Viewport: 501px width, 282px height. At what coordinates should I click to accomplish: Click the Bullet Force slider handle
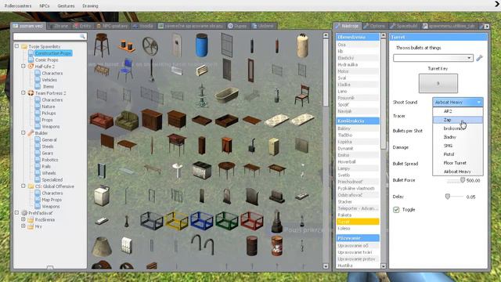(463, 180)
